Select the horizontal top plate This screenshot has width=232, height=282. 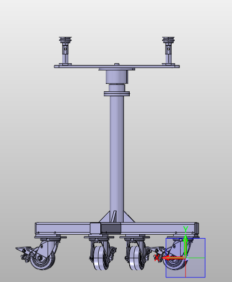click(117, 66)
